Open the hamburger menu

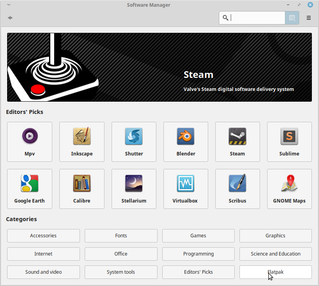[309, 18]
